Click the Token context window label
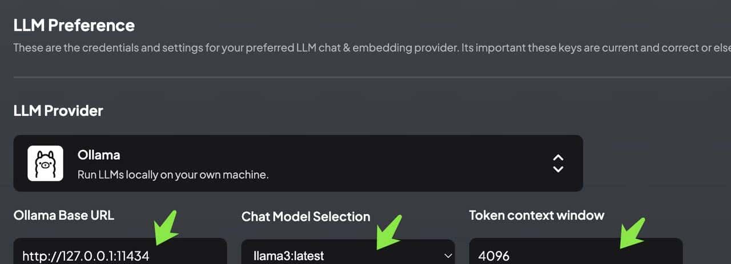731x264 pixels. pos(536,215)
